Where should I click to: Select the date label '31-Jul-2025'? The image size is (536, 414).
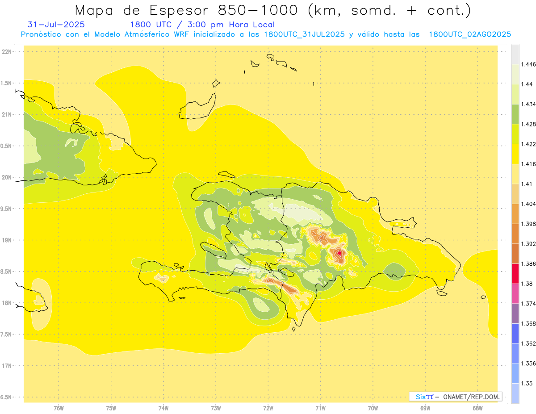pyautogui.click(x=56, y=25)
